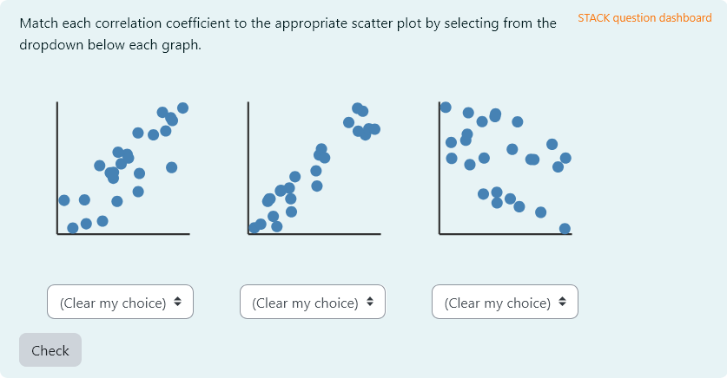Click the vertical axis of the middle plot
This screenshot has height=378, width=727.
click(248, 165)
